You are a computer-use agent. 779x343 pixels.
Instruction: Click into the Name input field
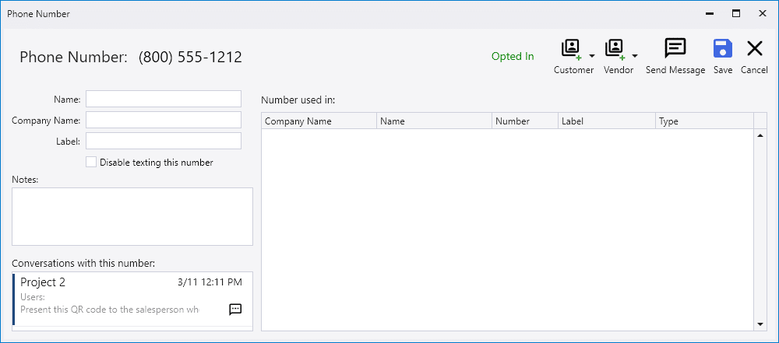[x=164, y=99]
